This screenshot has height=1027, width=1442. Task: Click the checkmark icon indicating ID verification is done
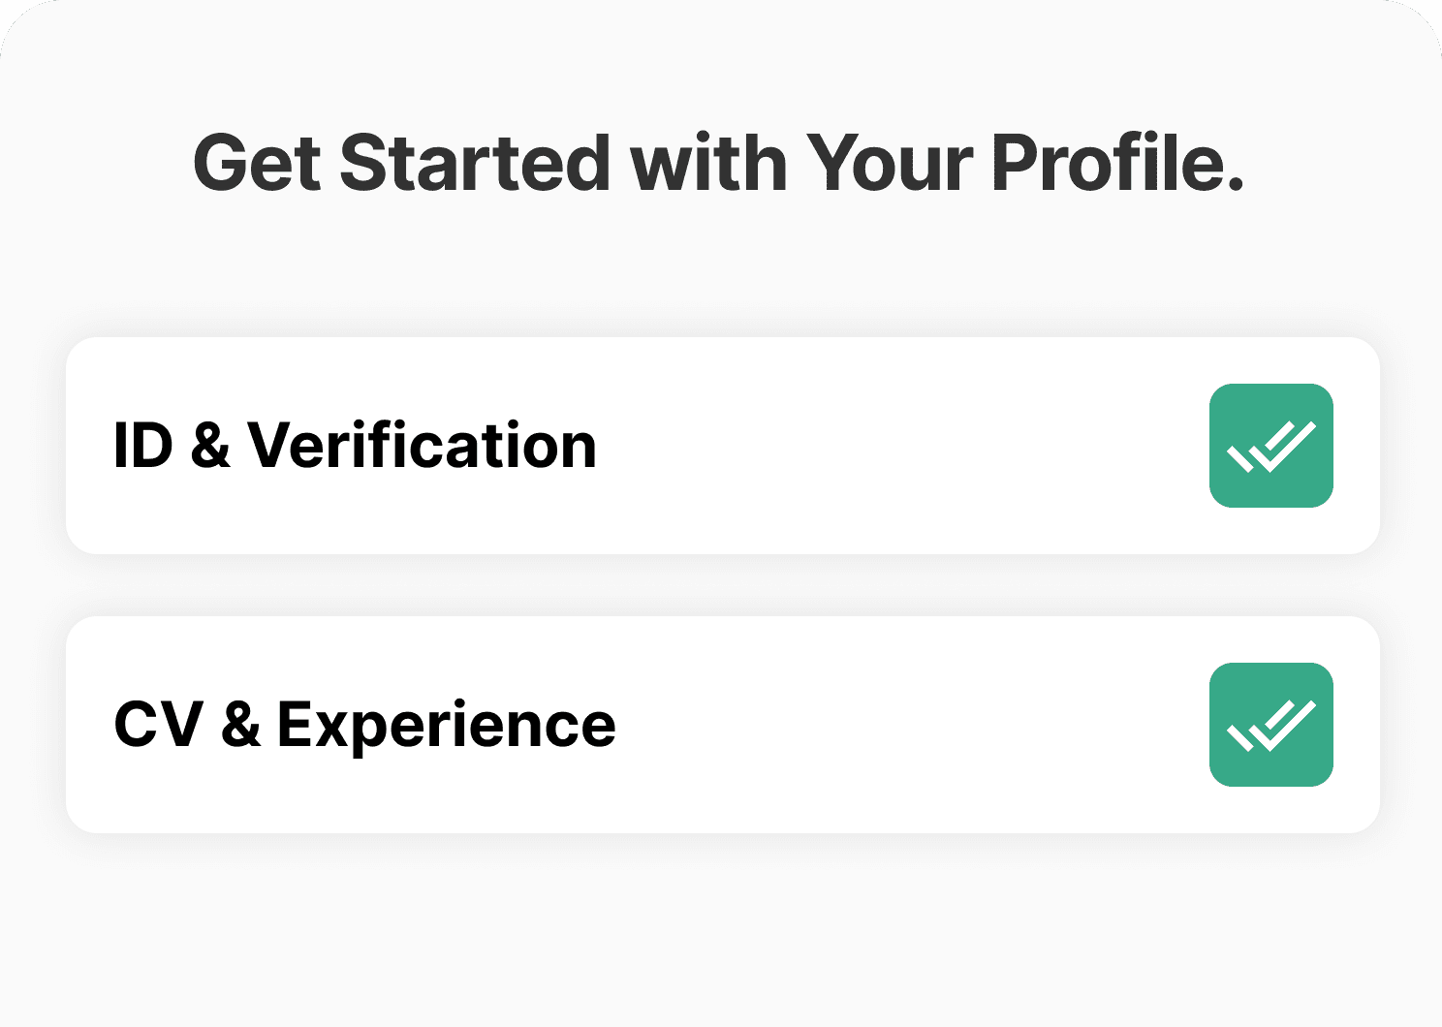pos(1270,446)
